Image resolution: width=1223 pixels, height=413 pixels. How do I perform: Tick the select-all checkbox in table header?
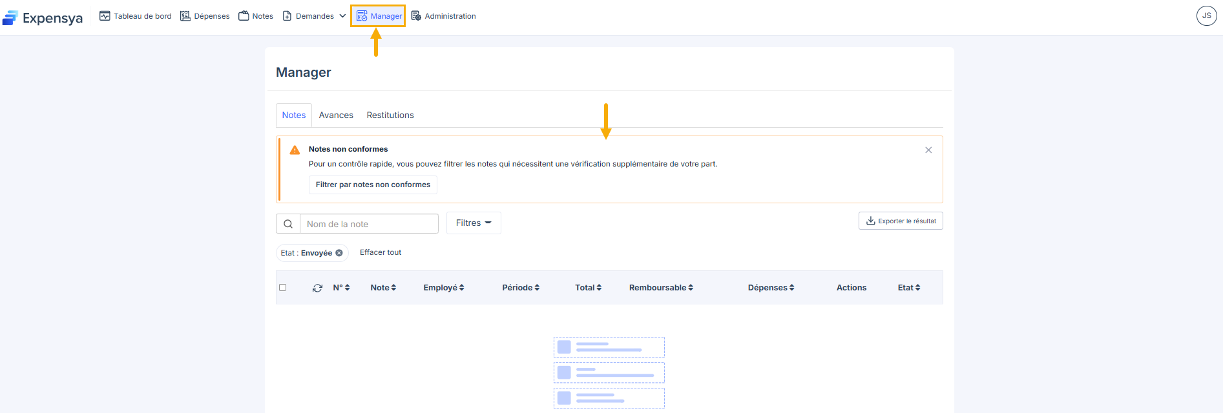tap(282, 288)
